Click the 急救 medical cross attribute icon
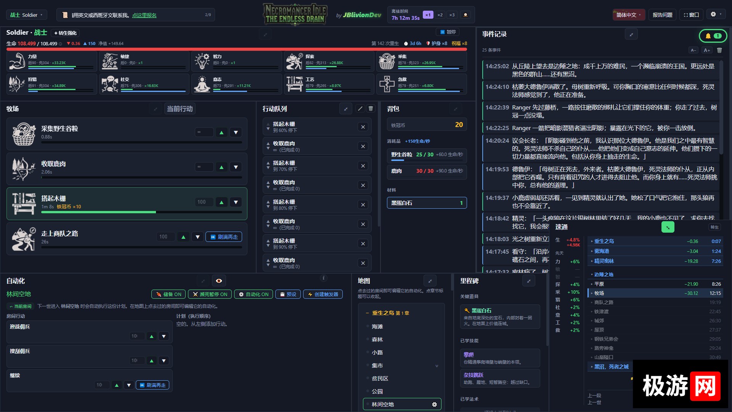The width and height of the screenshot is (732, 412). [387, 84]
